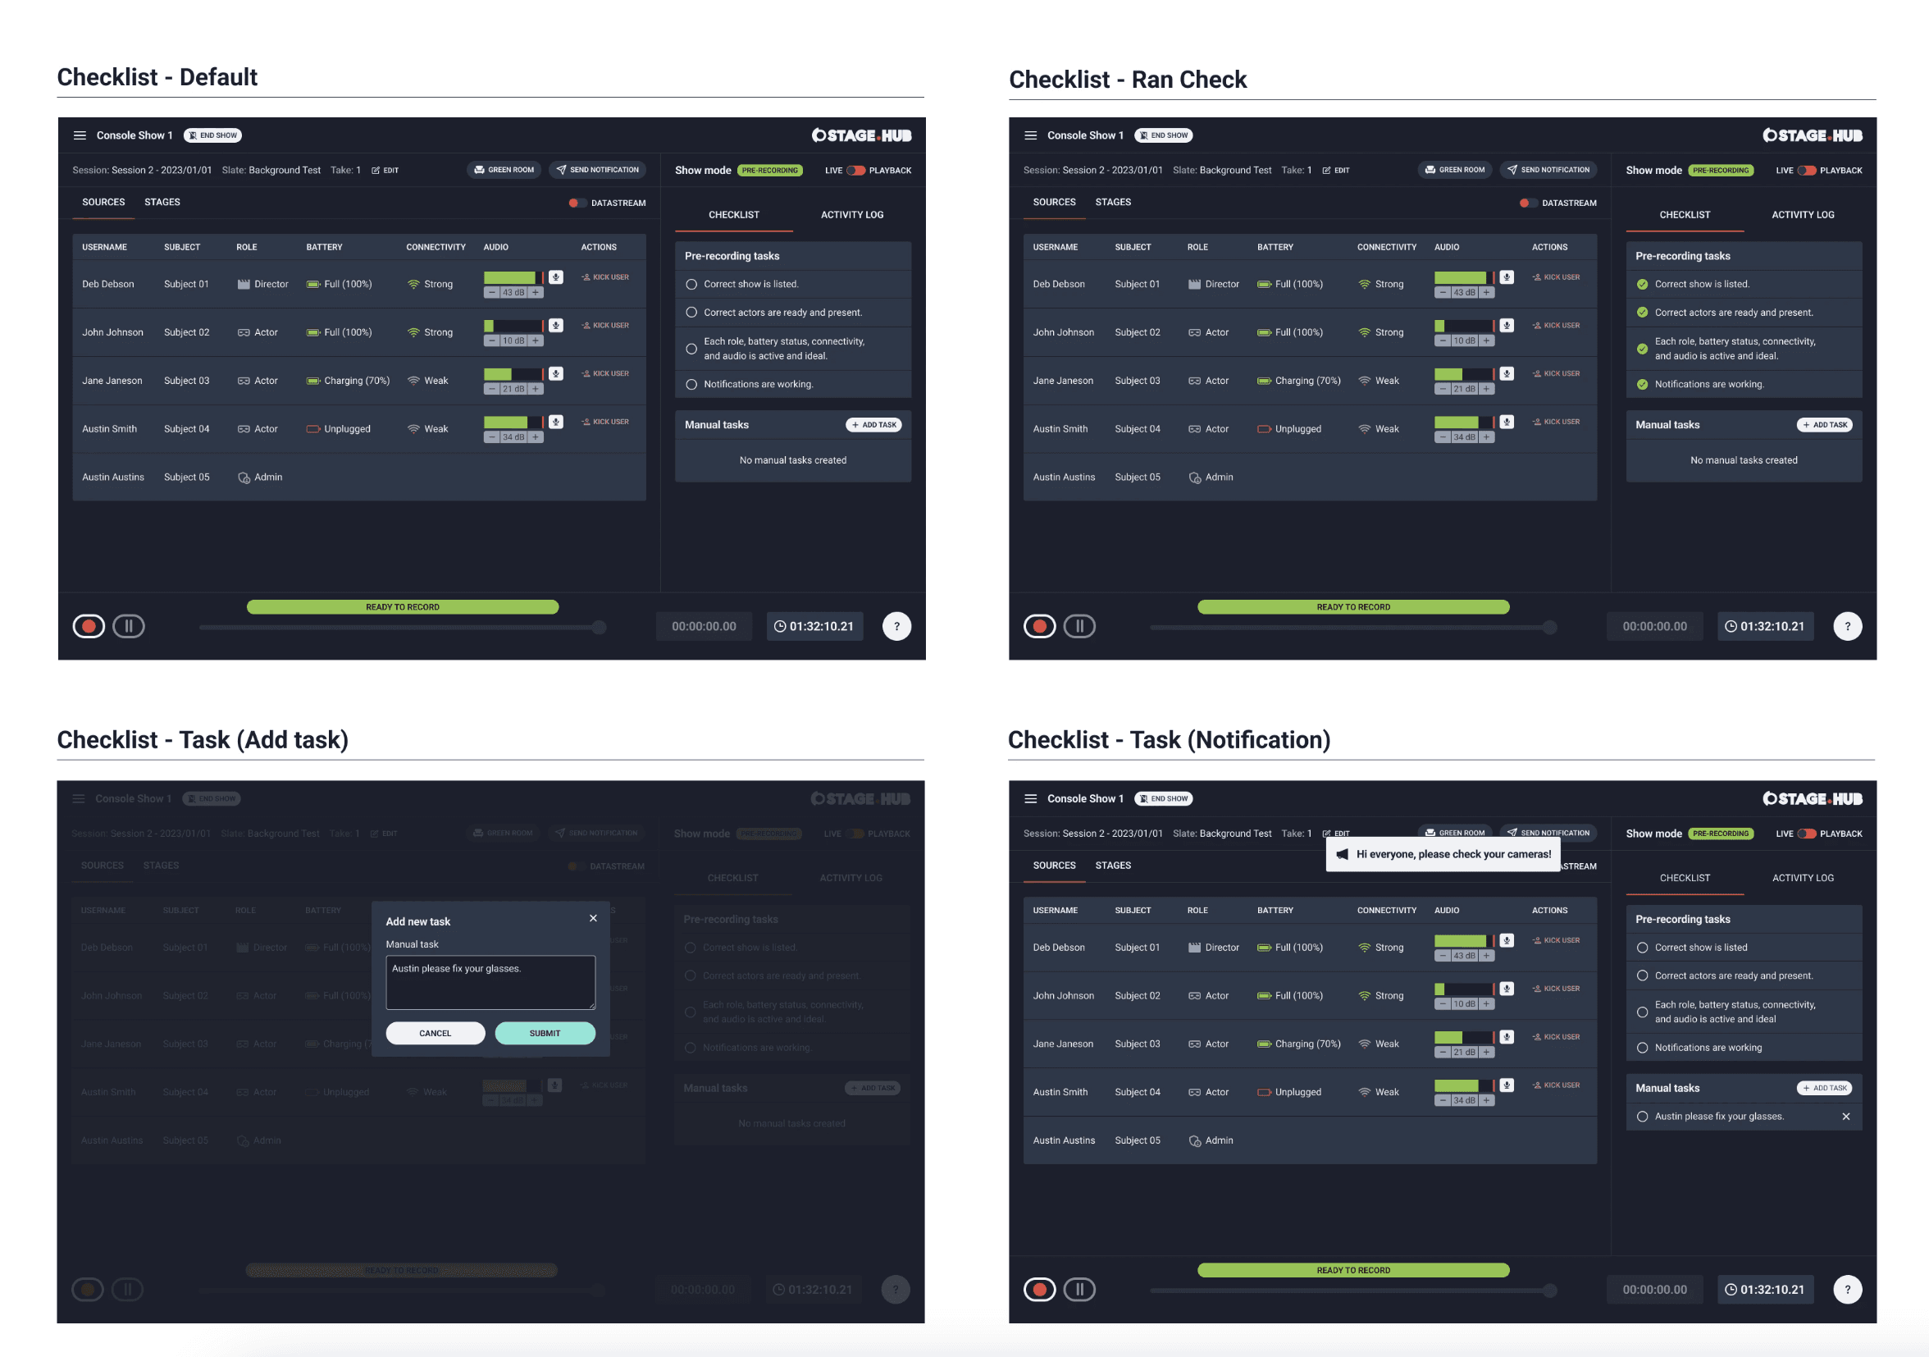Open hamburger menu in Checklist - Task (Notification) panel

tap(1031, 798)
